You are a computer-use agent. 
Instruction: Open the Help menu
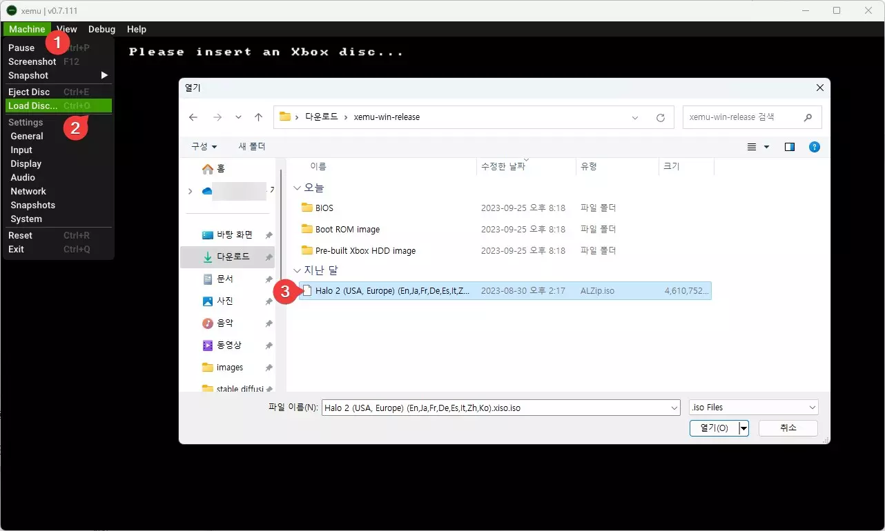pos(137,29)
